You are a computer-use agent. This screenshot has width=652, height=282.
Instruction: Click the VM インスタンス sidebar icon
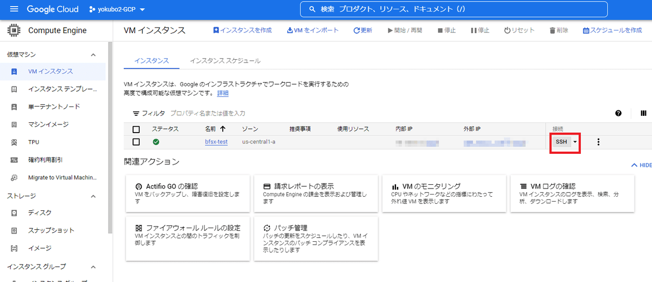click(15, 71)
